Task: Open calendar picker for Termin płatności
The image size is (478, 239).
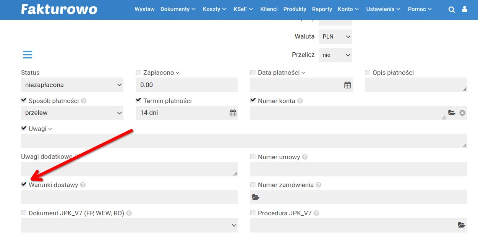Action: [x=233, y=113]
